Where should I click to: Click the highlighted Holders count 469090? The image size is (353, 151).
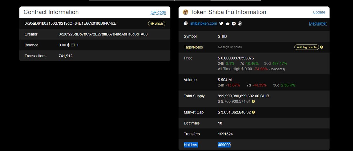coord(224,145)
